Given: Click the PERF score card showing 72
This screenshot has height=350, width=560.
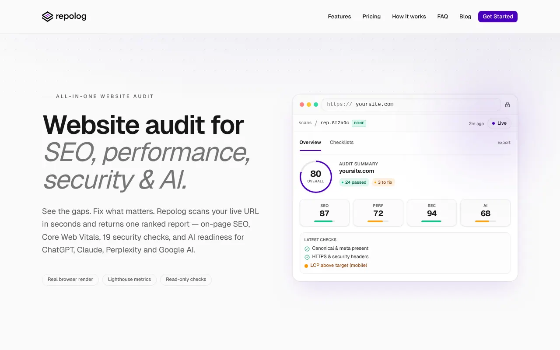Looking at the screenshot, I should tap(378, 213).
